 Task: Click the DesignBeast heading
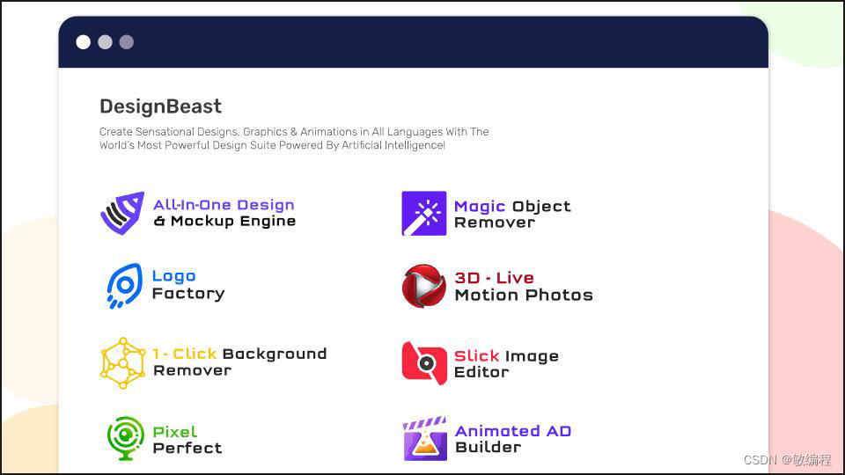coord(160,106)
